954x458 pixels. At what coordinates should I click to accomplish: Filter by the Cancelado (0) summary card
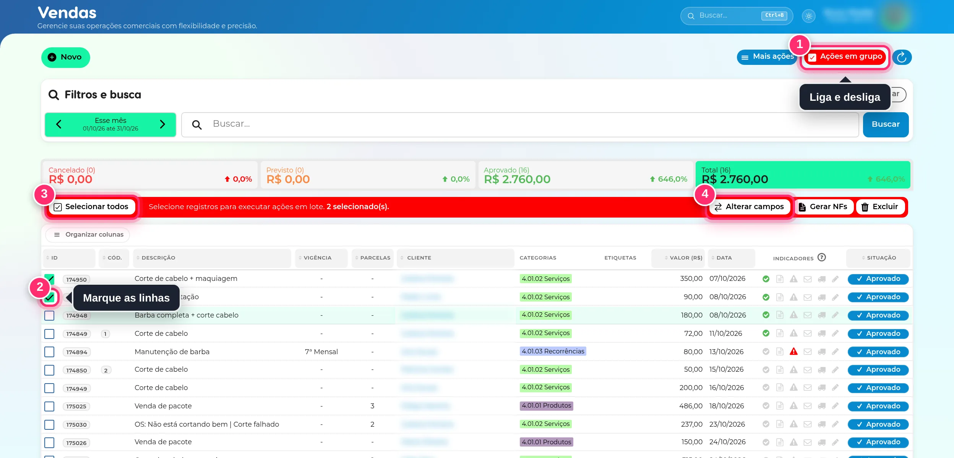pyautogui.click(x=149, y=175)
